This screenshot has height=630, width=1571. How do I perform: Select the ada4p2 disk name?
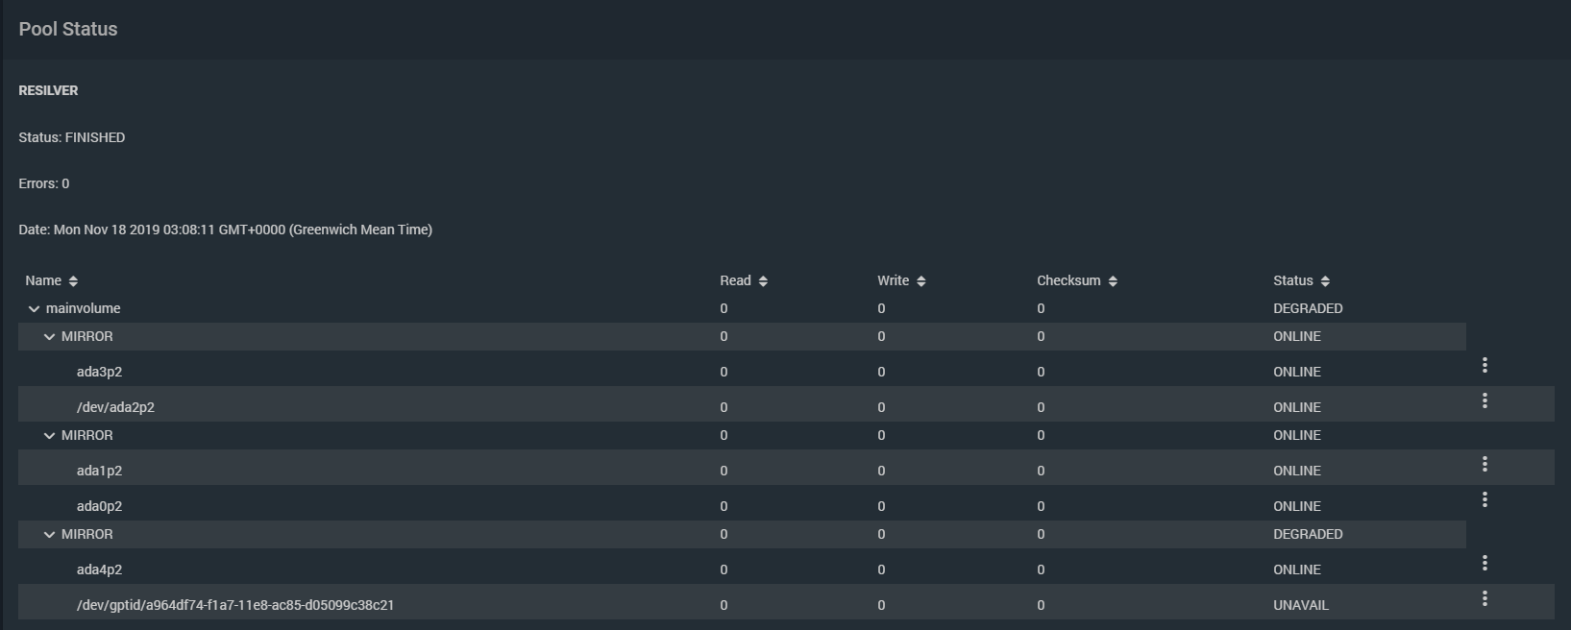pos(99,569)
